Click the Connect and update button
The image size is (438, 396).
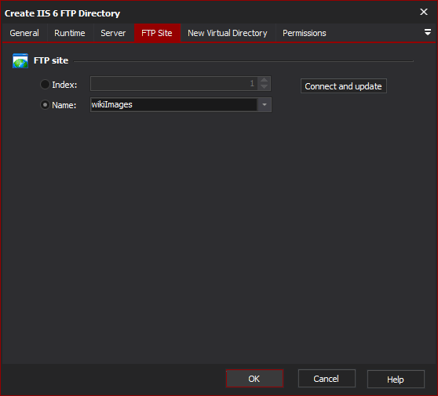[344, 86]
